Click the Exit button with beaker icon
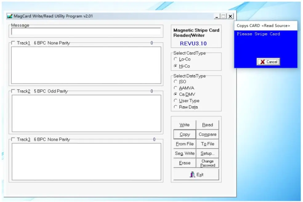 tap(196, 175)
